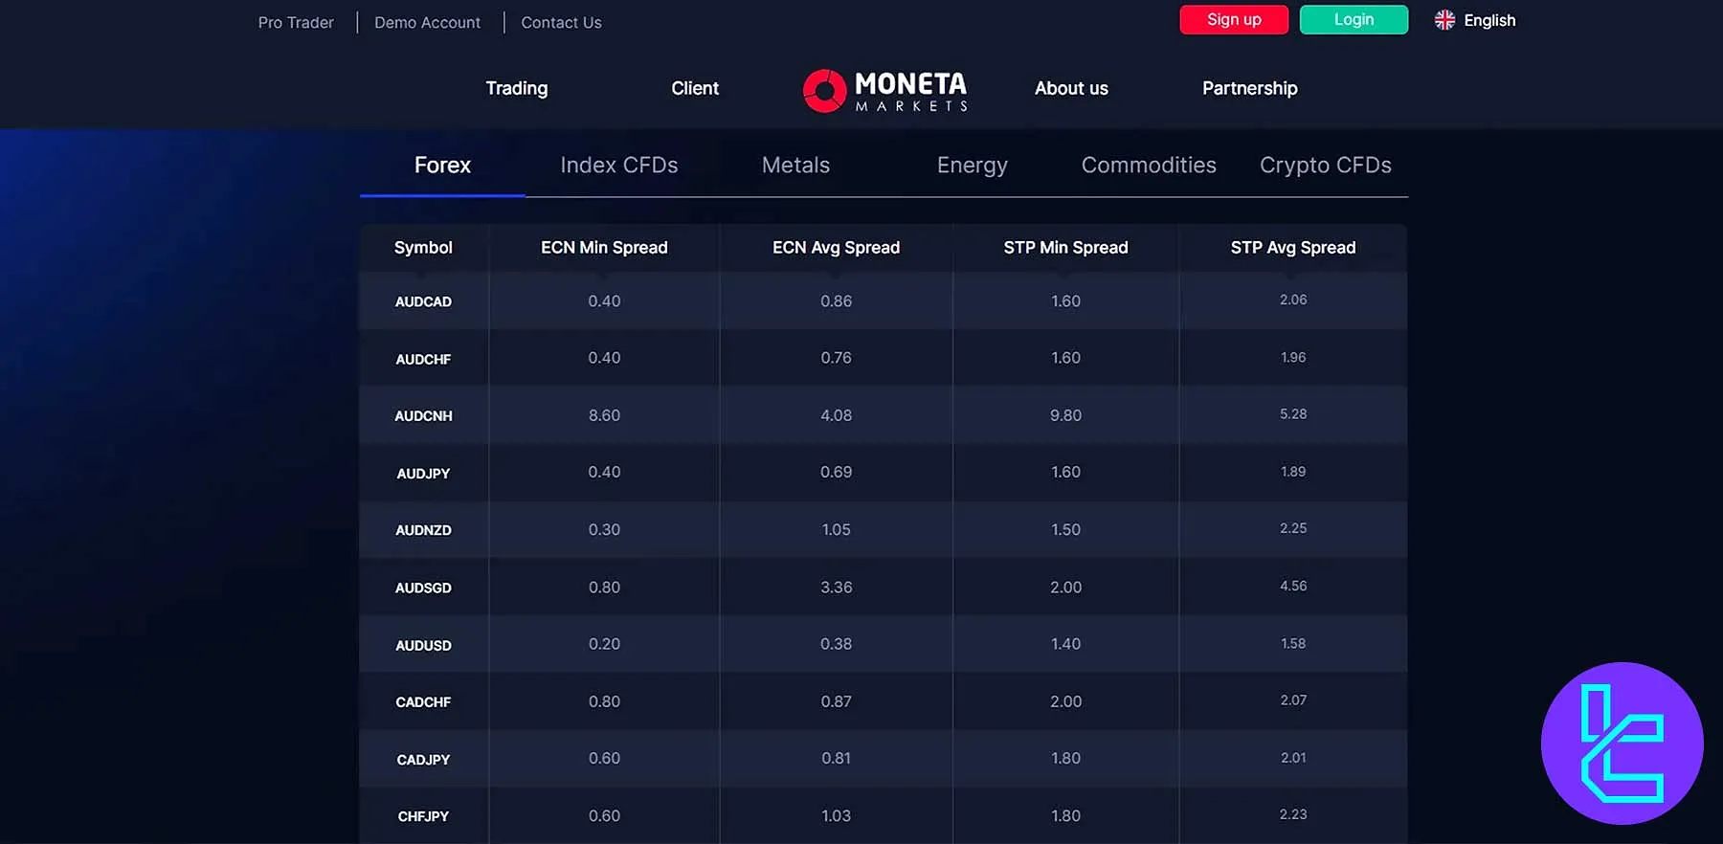This screenshot has width=1723, height=844.
Task: Expand the Partnership menu
Action: point(1249,88)
